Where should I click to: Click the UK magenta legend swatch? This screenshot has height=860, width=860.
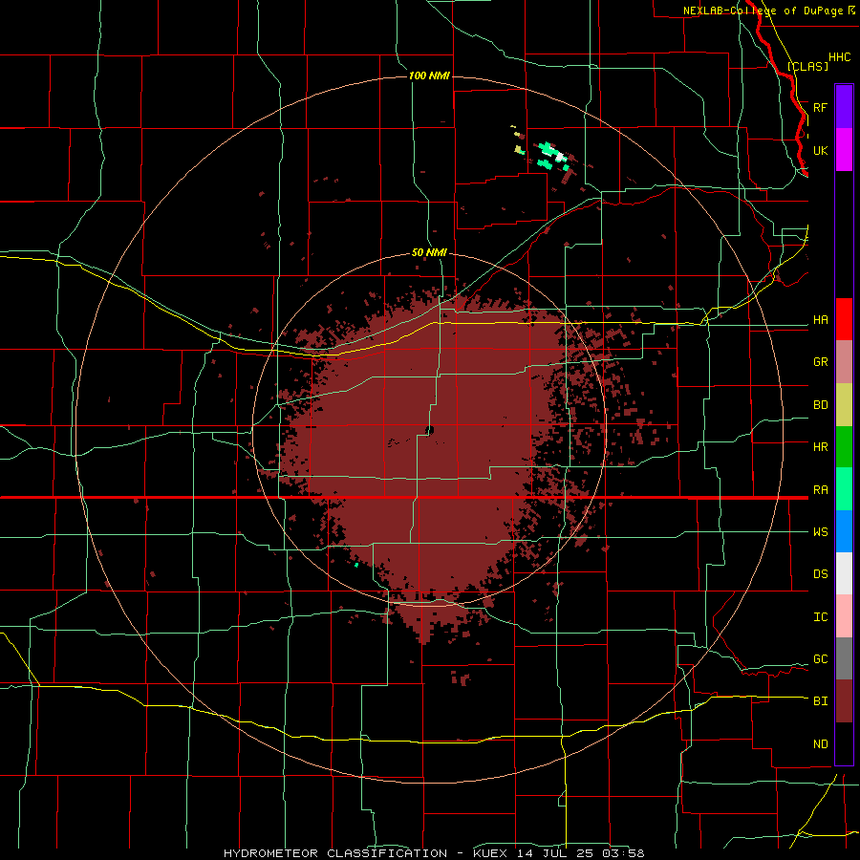pyautogui.click(x=844, y=150)
